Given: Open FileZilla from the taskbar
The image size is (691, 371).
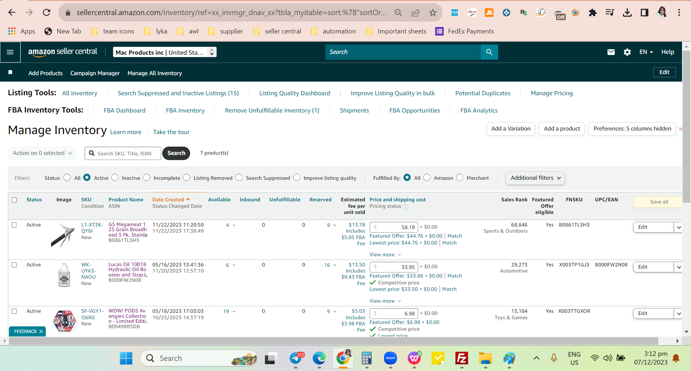Looking at the screenshot, I should click(462, 358).
